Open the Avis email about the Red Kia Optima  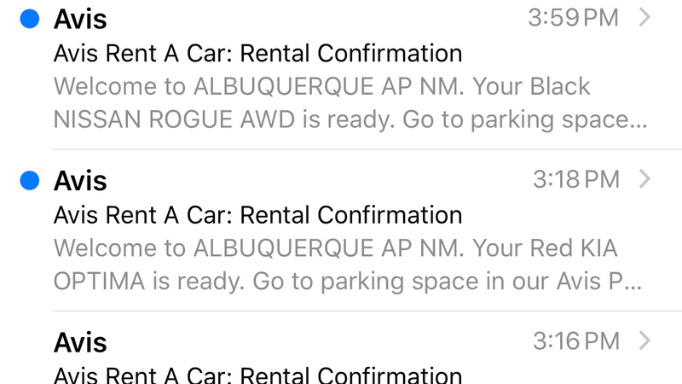click(341, 230)
